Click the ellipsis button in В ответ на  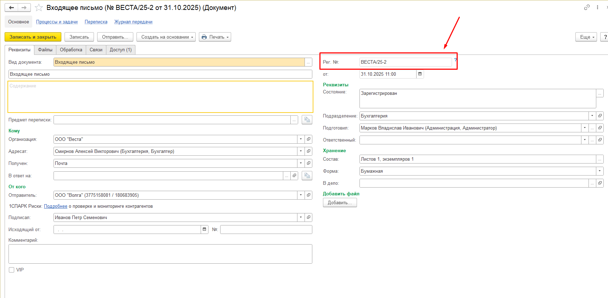pyautogui.click(x=287, y=176)
